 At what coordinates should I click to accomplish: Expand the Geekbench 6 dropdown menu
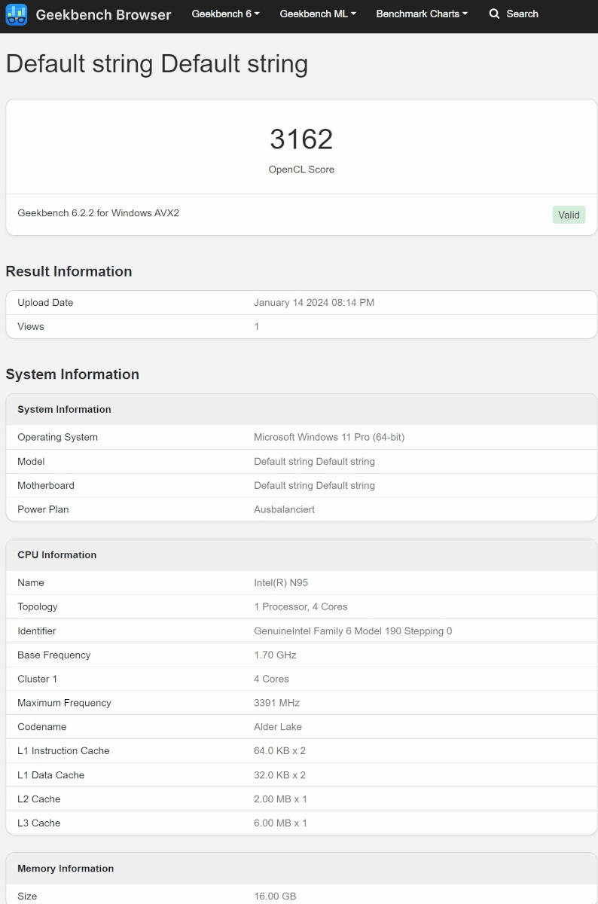[225, 14]
